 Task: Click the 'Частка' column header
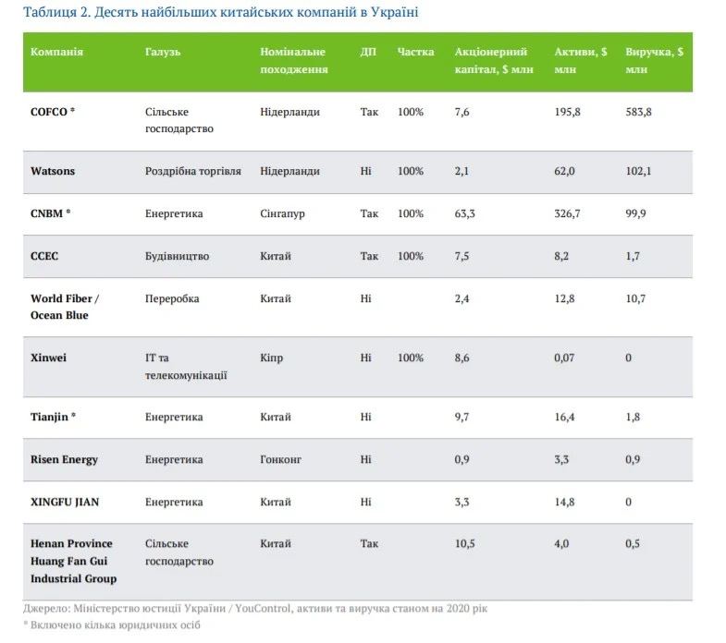pos(415,52)
